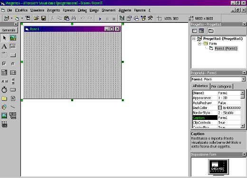Start the program with the Run arrow

[100, 19]
